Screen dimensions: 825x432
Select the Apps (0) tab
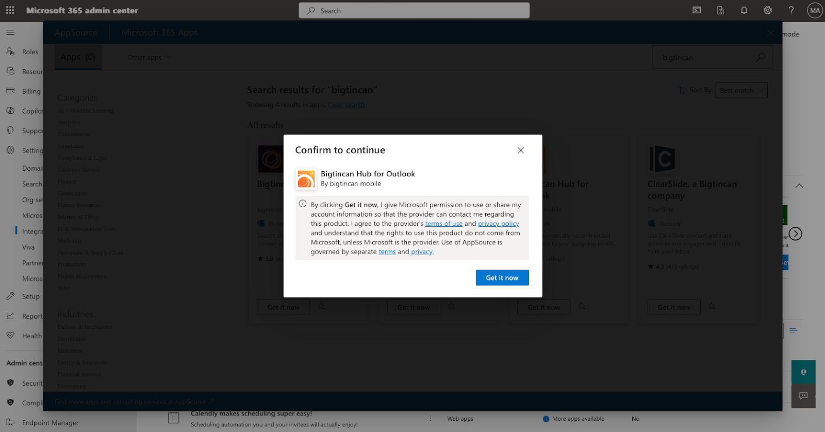click(x=78, y=57)
